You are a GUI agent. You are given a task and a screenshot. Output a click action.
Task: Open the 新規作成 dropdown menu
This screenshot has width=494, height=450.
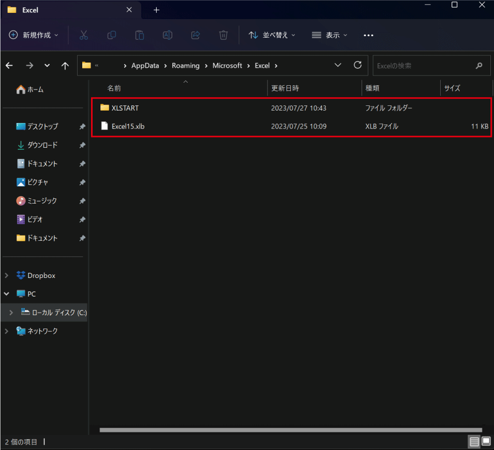[34, 35]
